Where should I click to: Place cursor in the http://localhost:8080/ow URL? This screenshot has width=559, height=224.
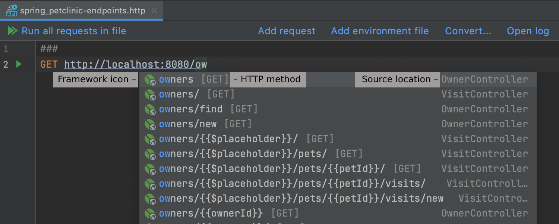click(136, 65)
